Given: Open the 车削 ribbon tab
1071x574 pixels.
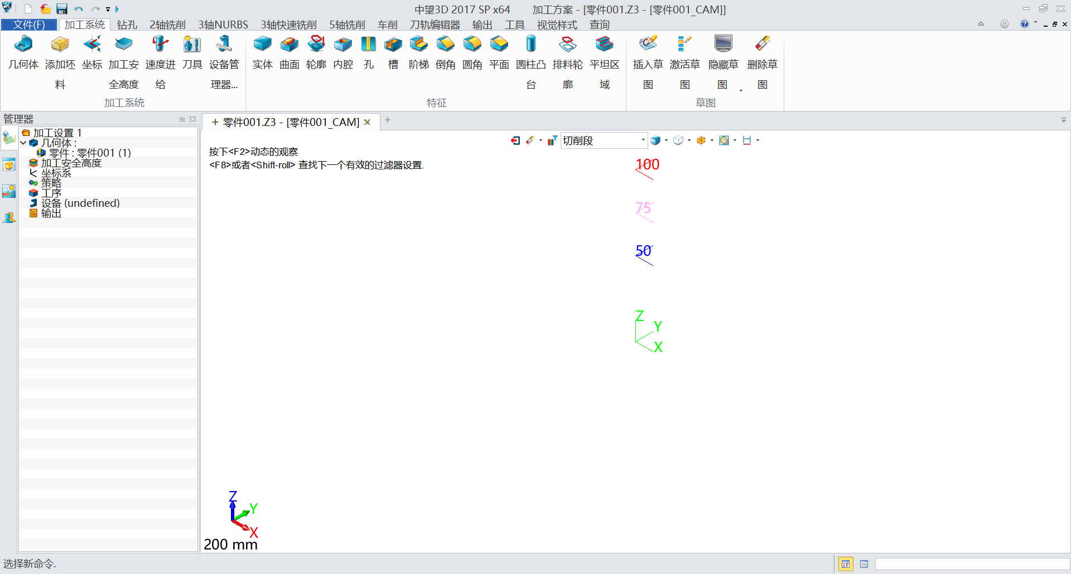Looking at the screenshot, I should [x=387, y=25].
